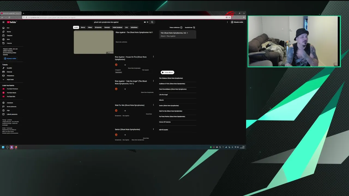349x196 pixels.
Task: Click Näytä koko soittolista link
Action: pyautogui.click(x=121, y=42)
